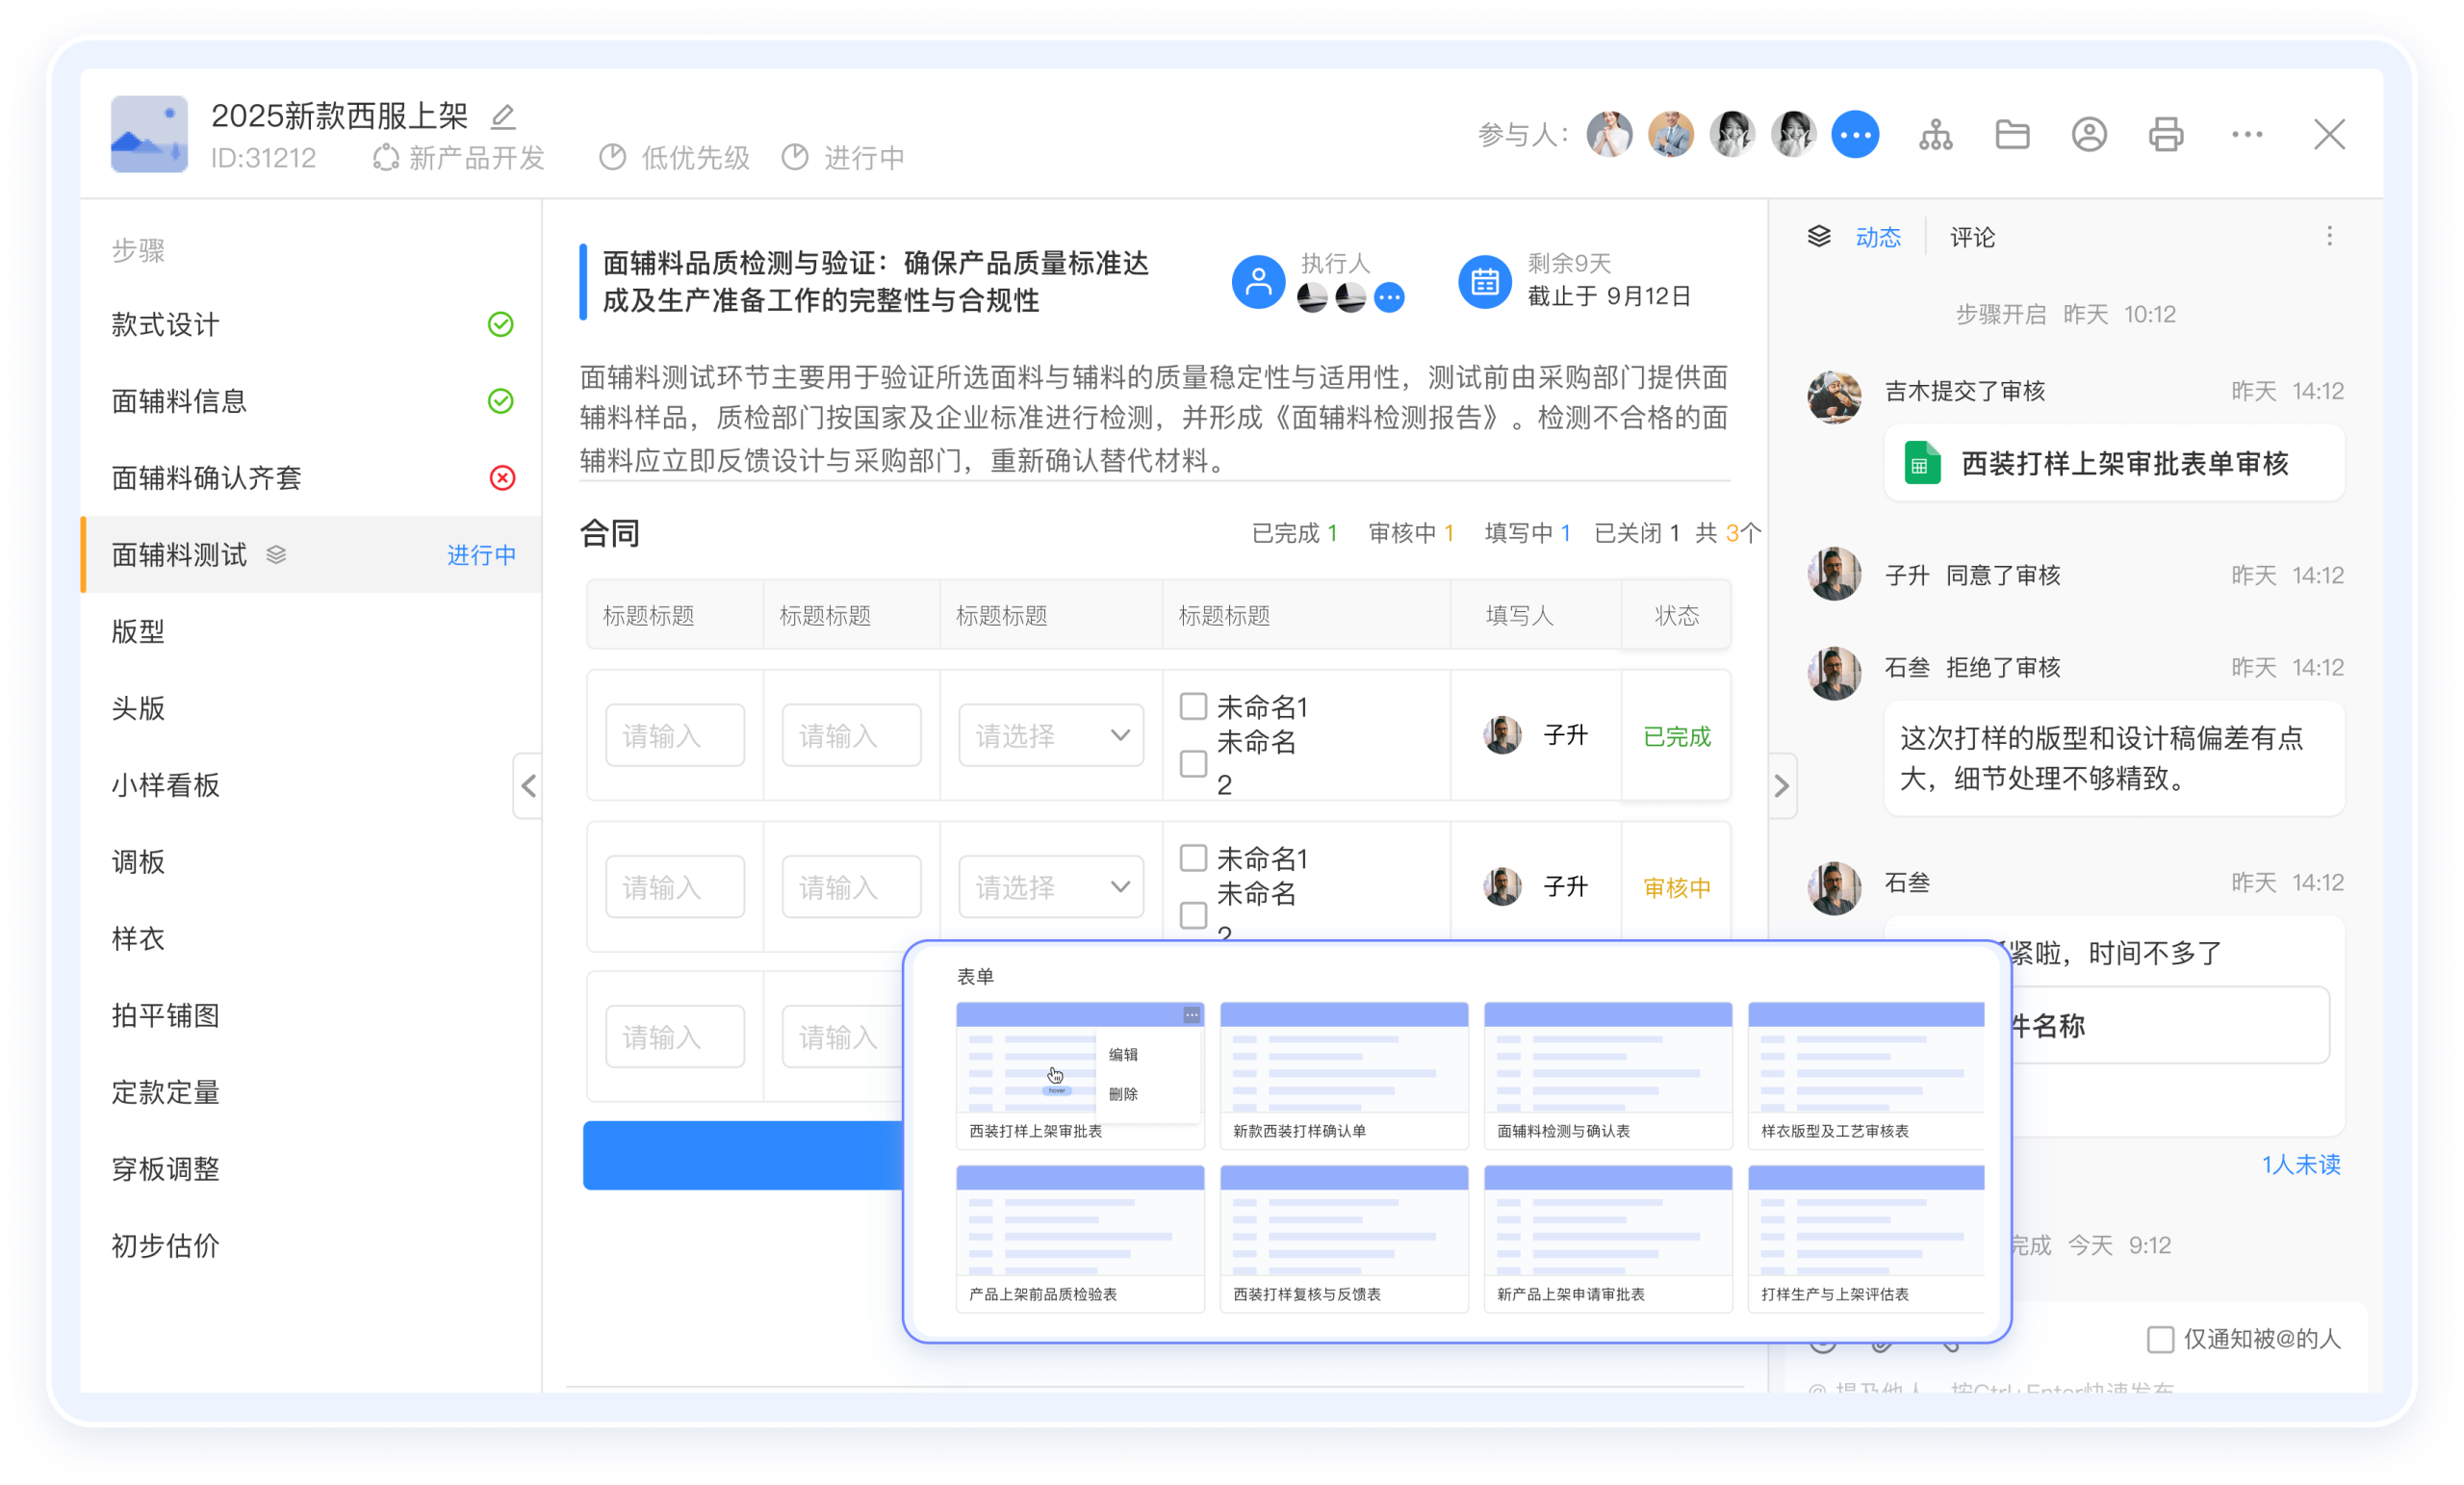Open the folder icon in header

(2012, 134)
